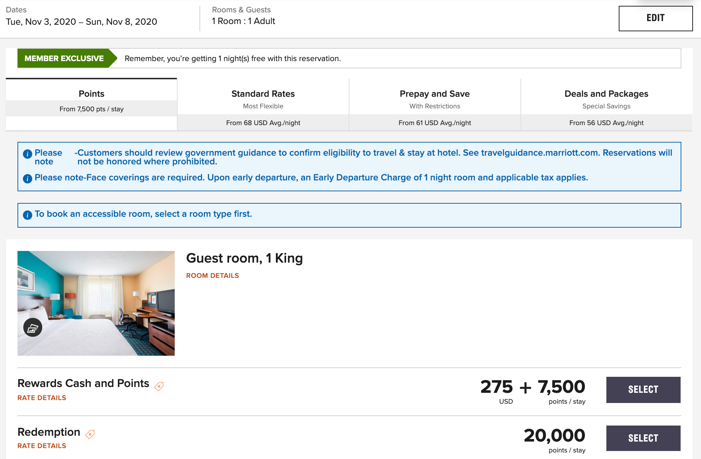Viewport: 701px width, 459px height.
Task: Open ROOM DETAILS for Guest room, 1 King
Action: [212, 276]
